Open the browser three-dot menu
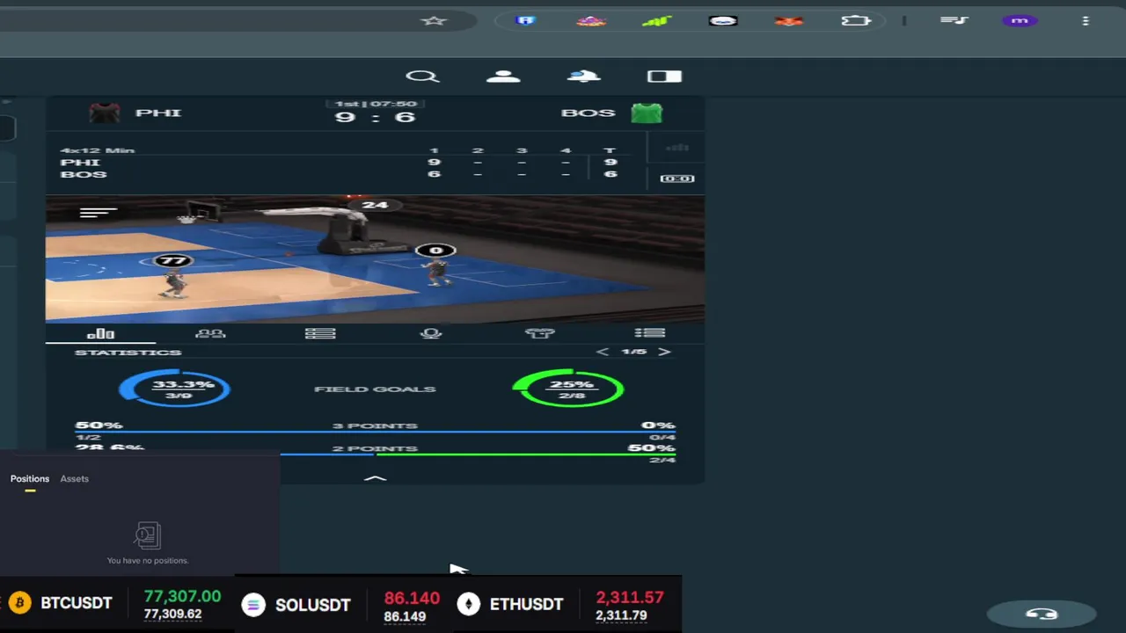Viewport: 1126px width, 633px height. tap(1086, 20)
